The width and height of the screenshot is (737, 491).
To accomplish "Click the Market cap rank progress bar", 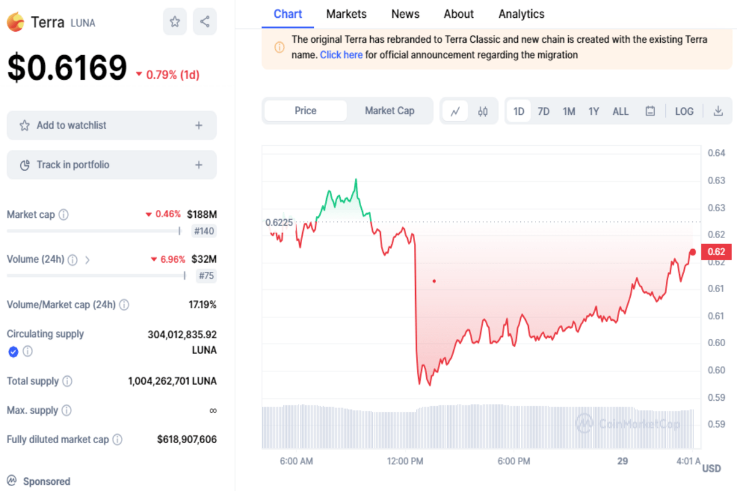I will [92, 231].
